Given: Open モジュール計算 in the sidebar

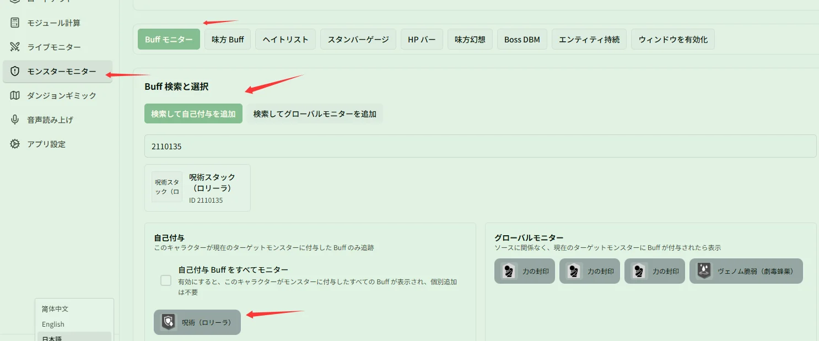Looking at the screenshot, I should tap(57, 23).
